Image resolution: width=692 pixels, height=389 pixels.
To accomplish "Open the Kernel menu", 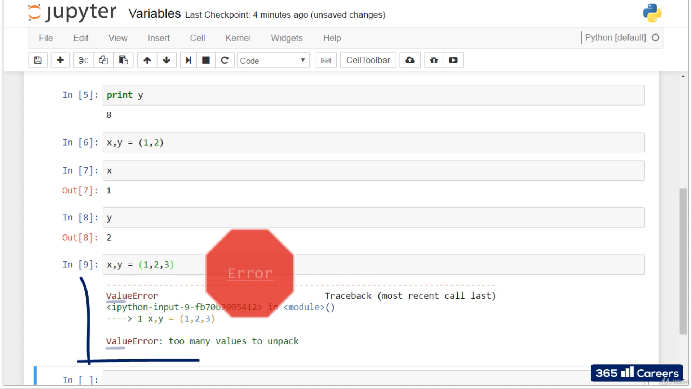I will pyautogui.click(x=238, y=38).
